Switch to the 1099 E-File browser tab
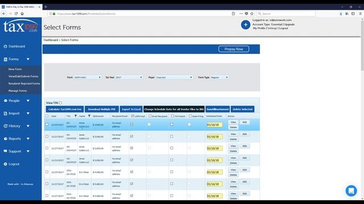Image resolution: width=364 pixels, height=204 pixels. (x=20, y=7)
